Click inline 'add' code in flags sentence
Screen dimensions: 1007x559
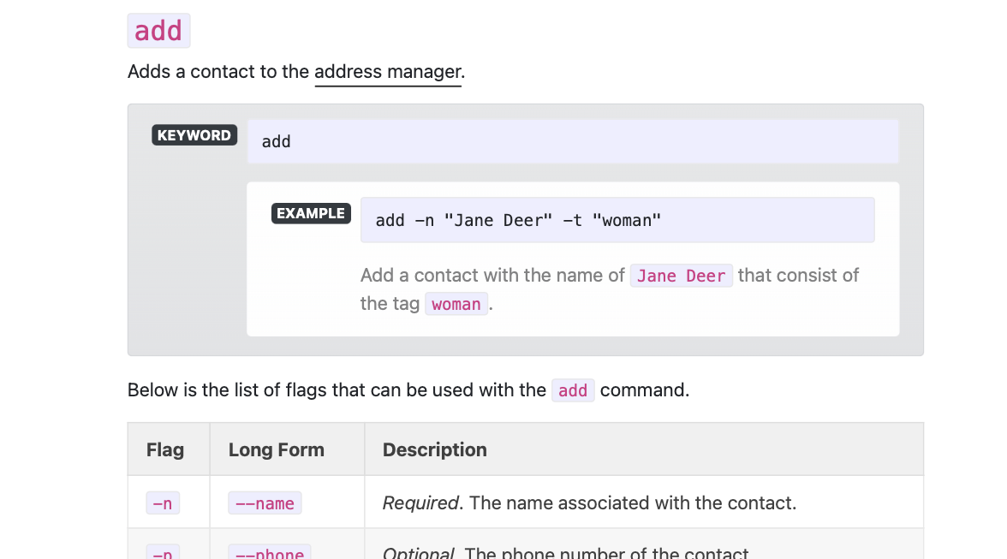pos(573,390)
